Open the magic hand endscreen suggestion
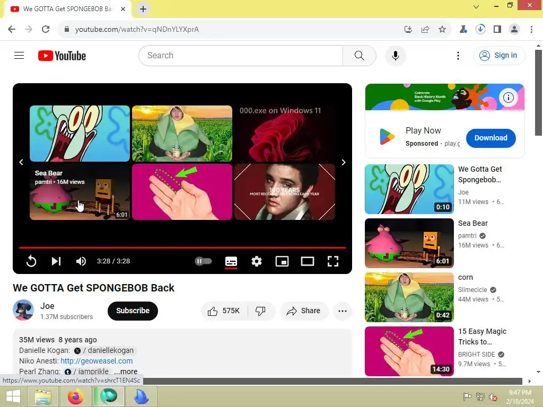Image resolution: width=543 pixels, height=407 pixels. click(182, 191)
